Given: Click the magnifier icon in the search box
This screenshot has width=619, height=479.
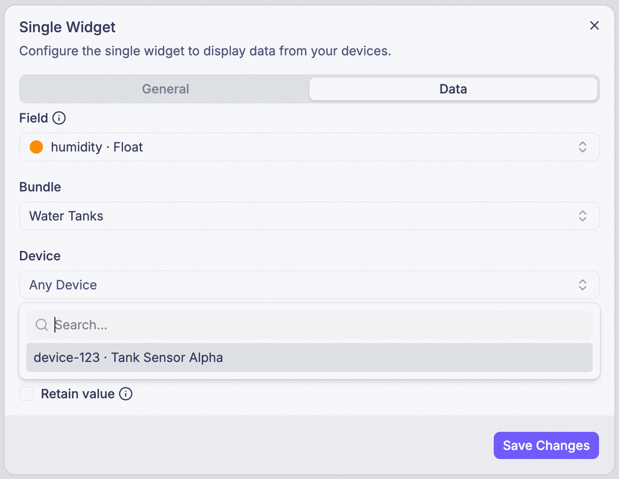Looking at the screenshot, I should [42, 325].
